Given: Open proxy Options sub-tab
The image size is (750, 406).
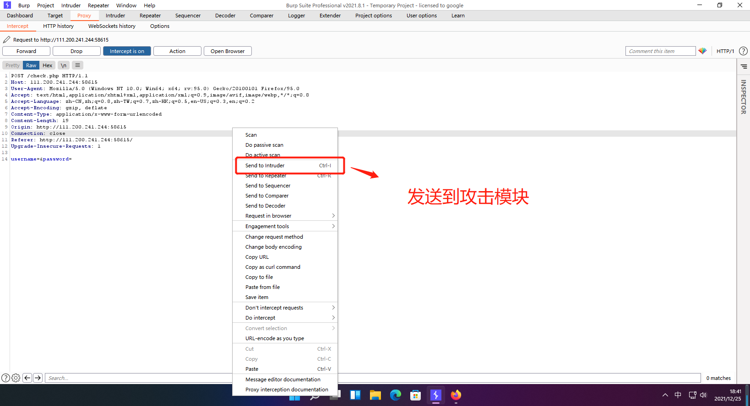Looking at the screenshot, I should (x=160, y=26).
